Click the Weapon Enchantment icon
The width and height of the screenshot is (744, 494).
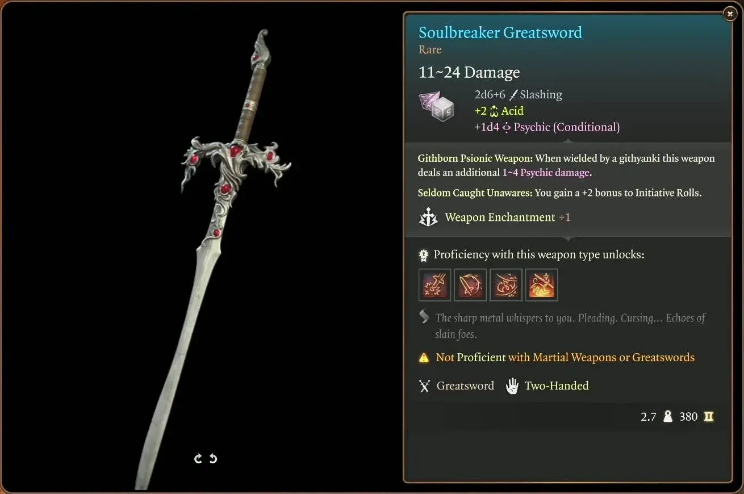tap(428, 217)
